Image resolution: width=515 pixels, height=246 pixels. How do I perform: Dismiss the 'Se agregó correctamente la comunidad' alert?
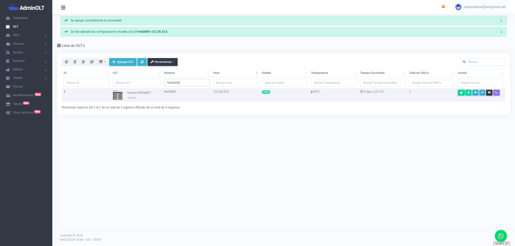coord(501,21)
